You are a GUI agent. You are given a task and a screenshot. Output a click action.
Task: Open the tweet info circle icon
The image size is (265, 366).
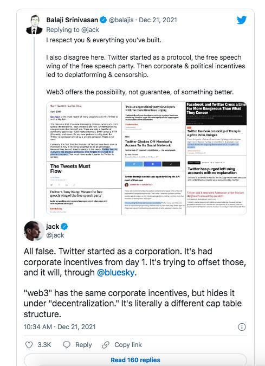242,327
